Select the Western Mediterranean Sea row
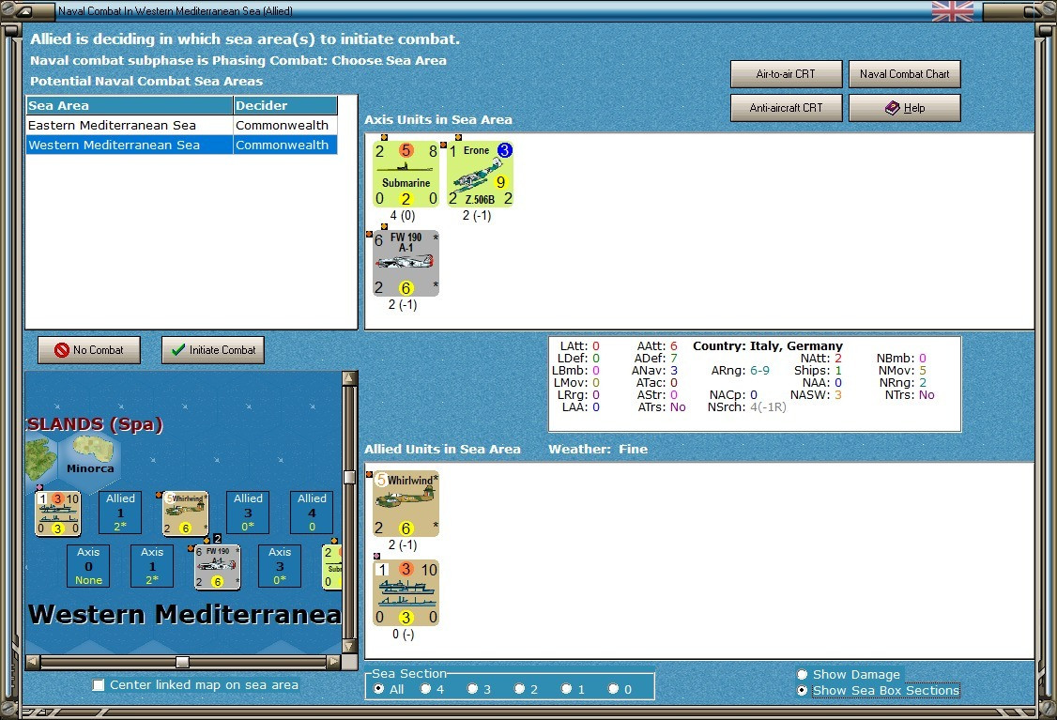The height and width of the screenshot is (720, 1057). 181,145
